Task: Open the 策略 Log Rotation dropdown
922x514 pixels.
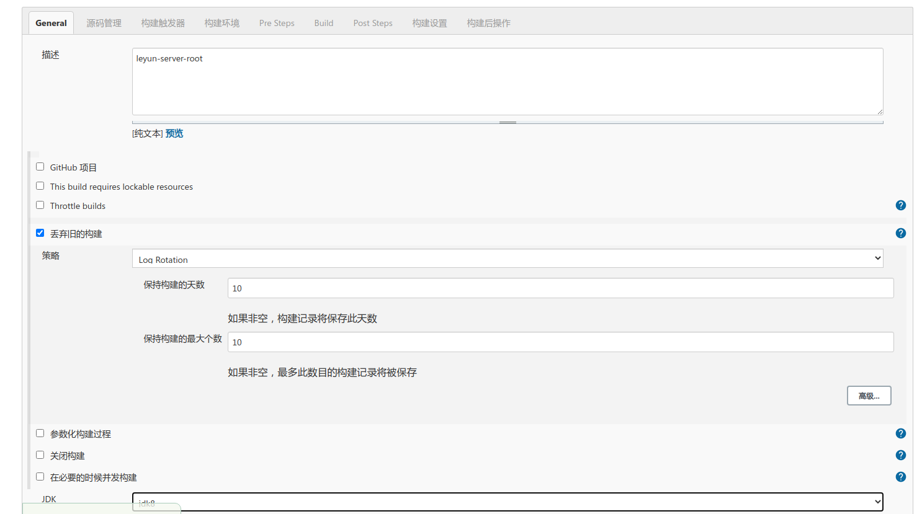Action: [x=507, y=259]
